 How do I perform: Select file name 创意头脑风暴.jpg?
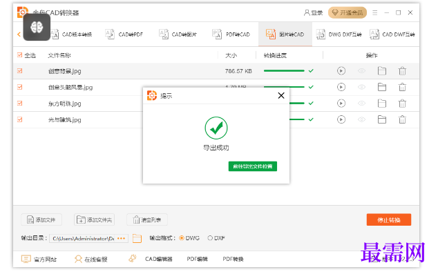pos(70,88)
